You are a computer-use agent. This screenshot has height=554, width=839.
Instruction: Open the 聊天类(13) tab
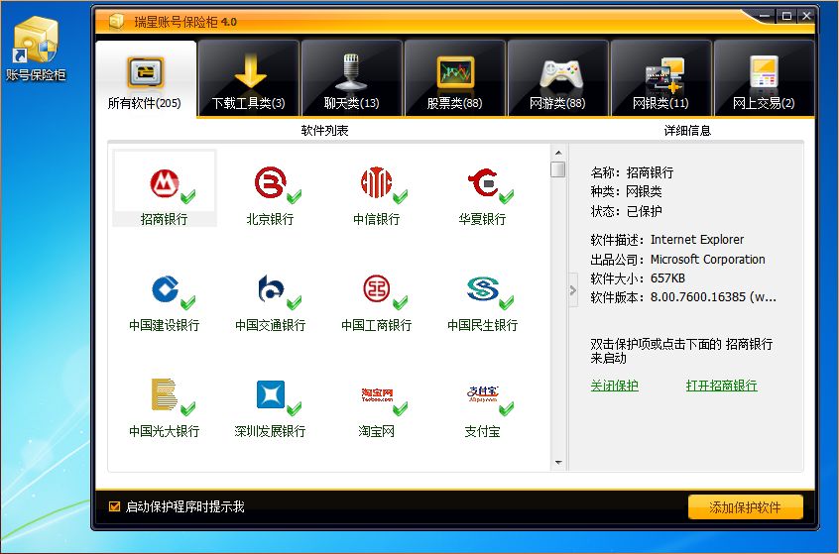point(351,78)
